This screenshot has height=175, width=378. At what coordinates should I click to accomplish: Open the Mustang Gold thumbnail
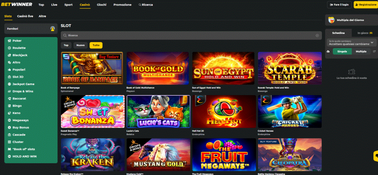point(158,155)
